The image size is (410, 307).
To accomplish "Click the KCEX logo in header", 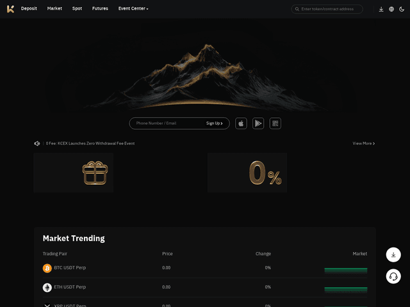I will click(10, 9).
